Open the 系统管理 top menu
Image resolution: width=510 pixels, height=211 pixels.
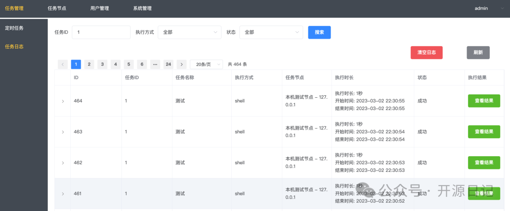click(x=142, y=8)
